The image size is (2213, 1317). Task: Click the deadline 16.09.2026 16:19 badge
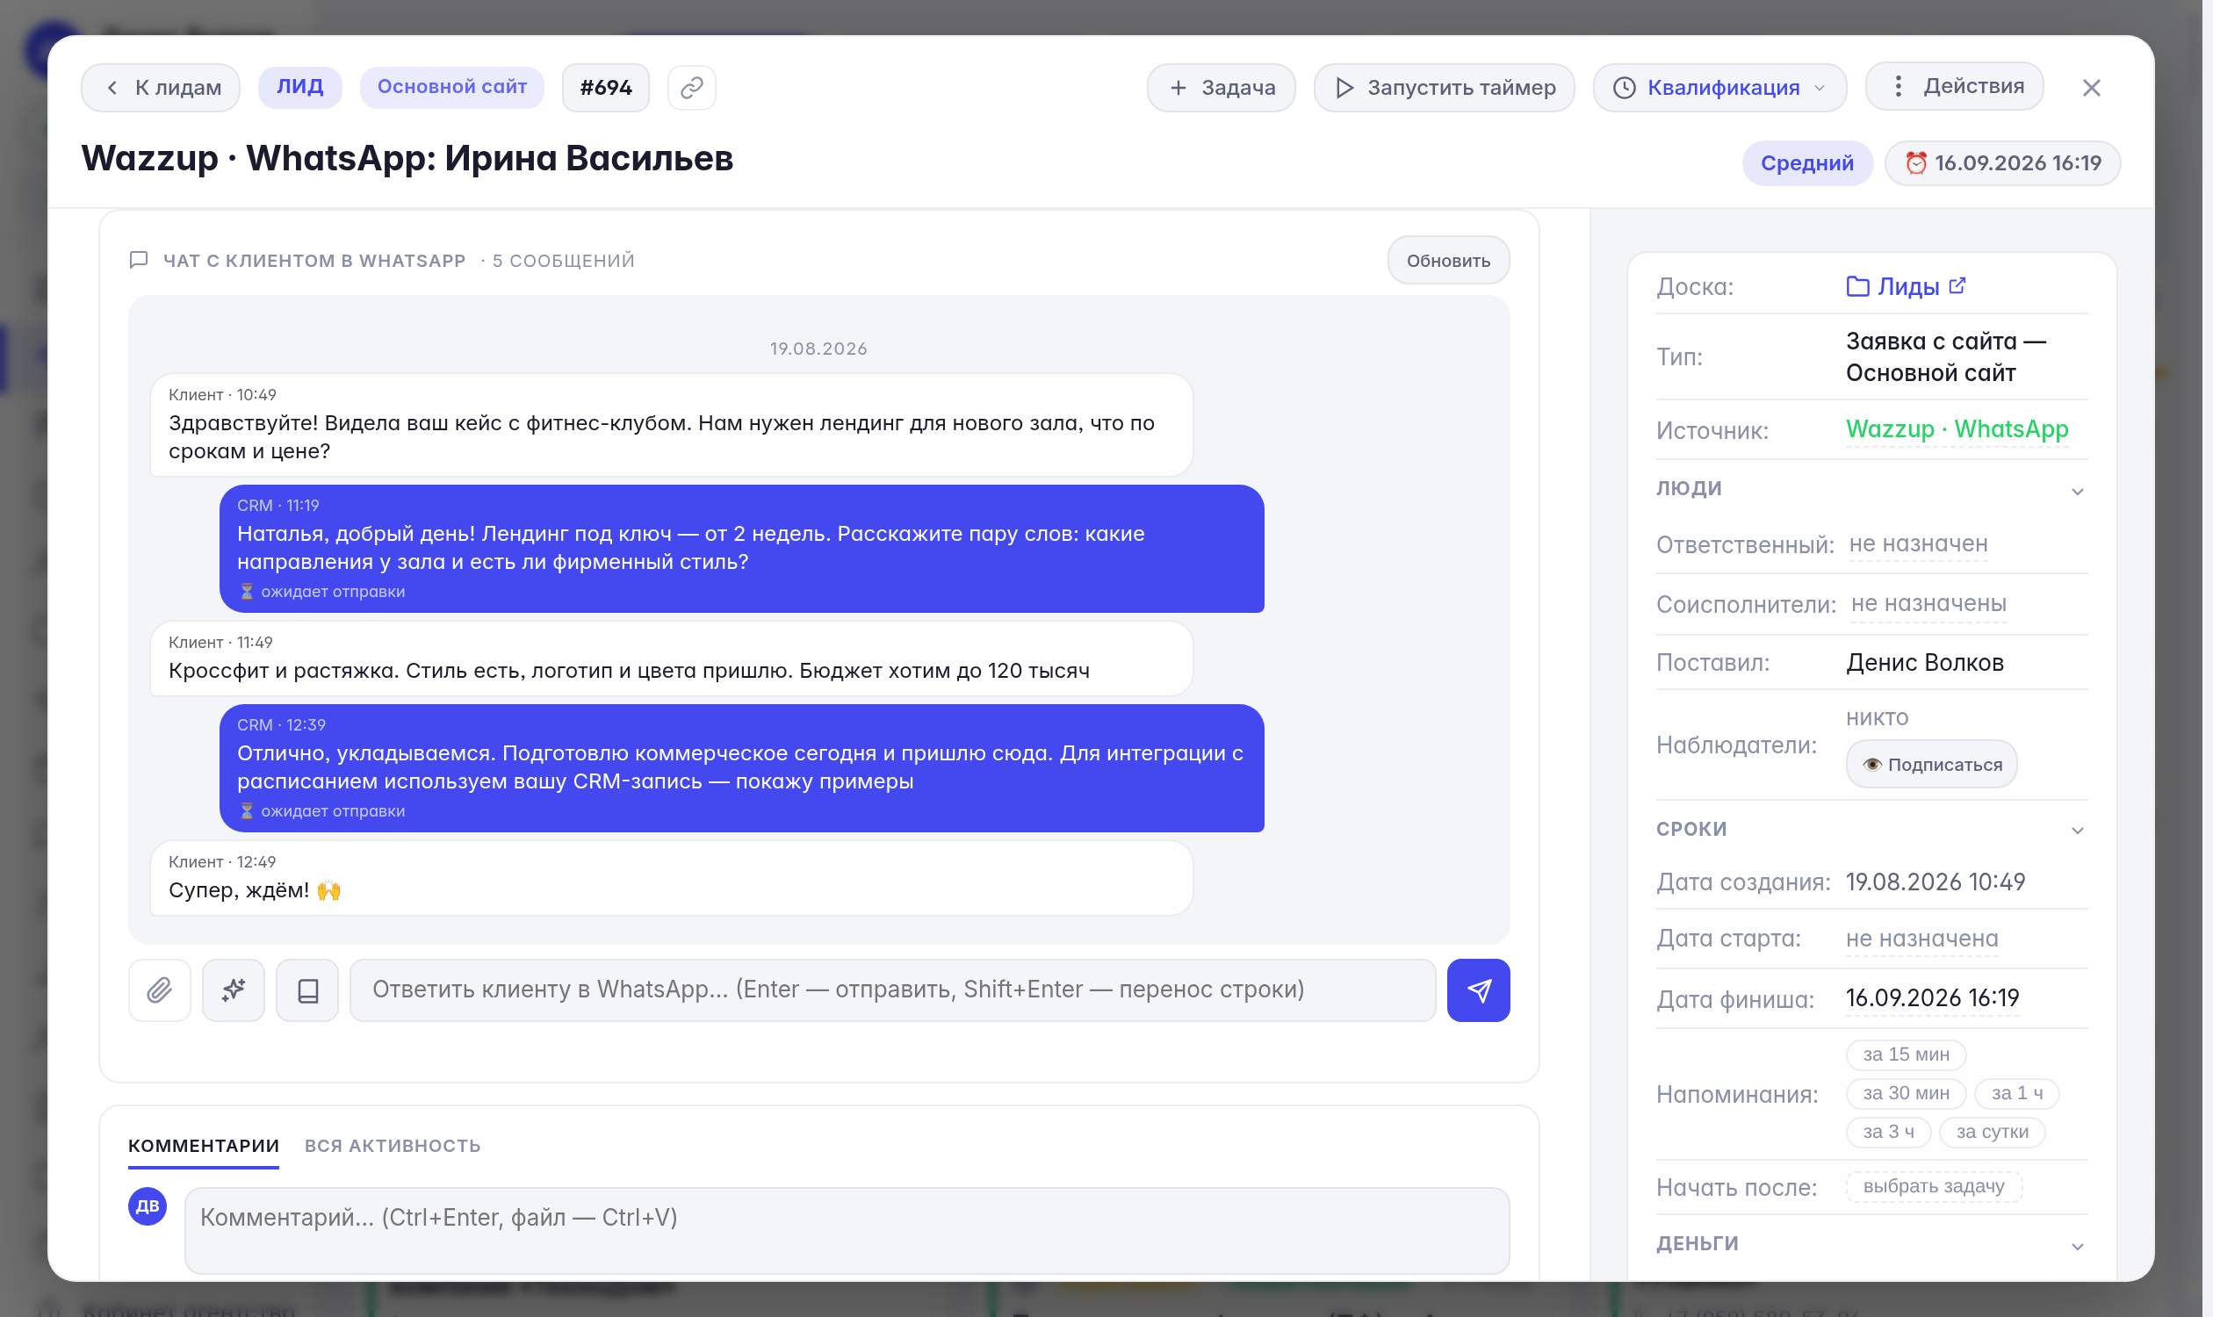pos(2001,162)
